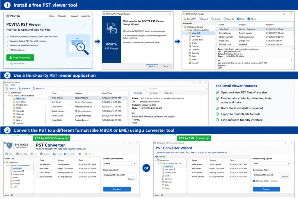Open the Help menu in 4n6 Email Viewer

pos(13,85)
